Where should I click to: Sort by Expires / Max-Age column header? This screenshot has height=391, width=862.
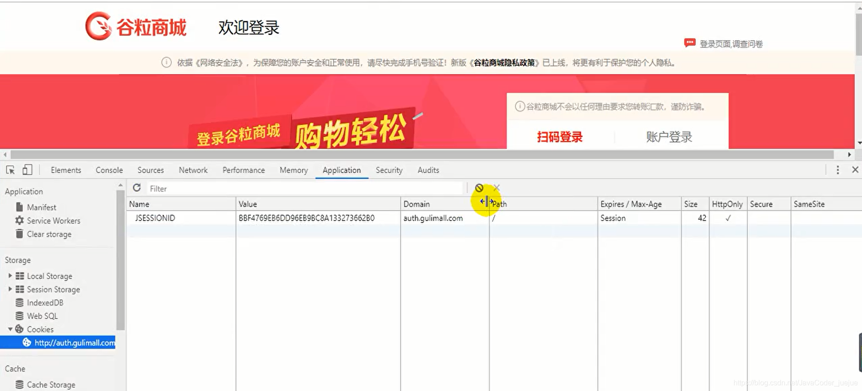(x=639, y=204)
